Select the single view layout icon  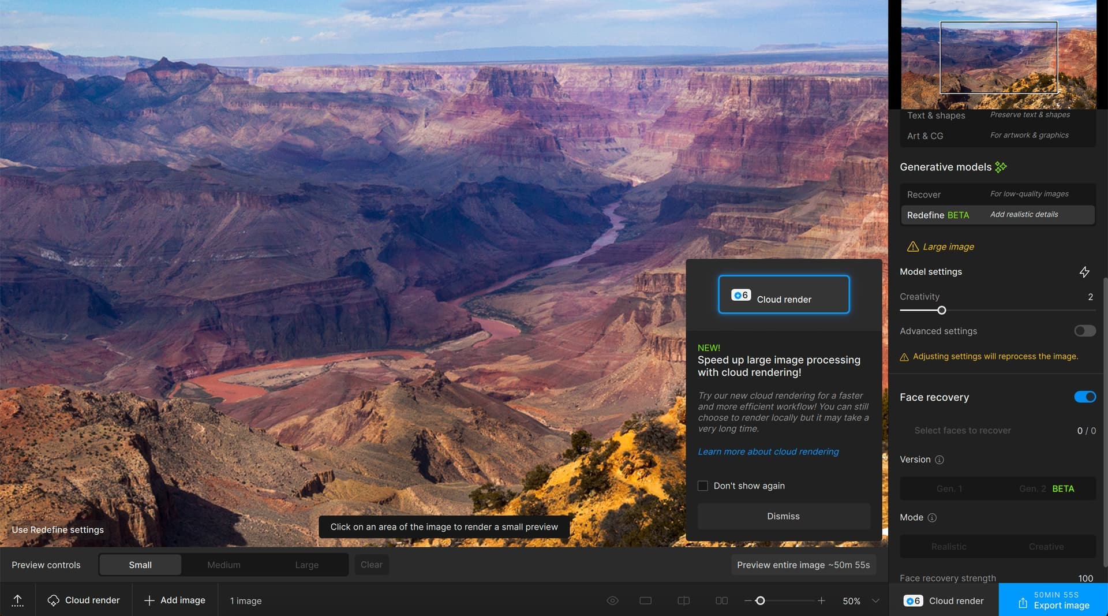coord(645,600)
